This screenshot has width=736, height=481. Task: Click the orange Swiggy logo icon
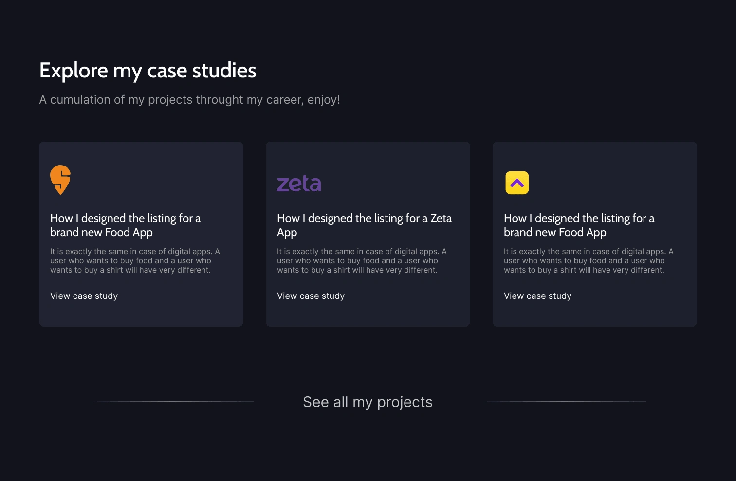[60, 180]
